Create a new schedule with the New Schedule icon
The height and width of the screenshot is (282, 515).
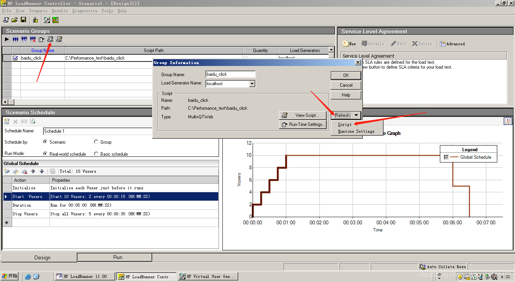pos(6,121)
